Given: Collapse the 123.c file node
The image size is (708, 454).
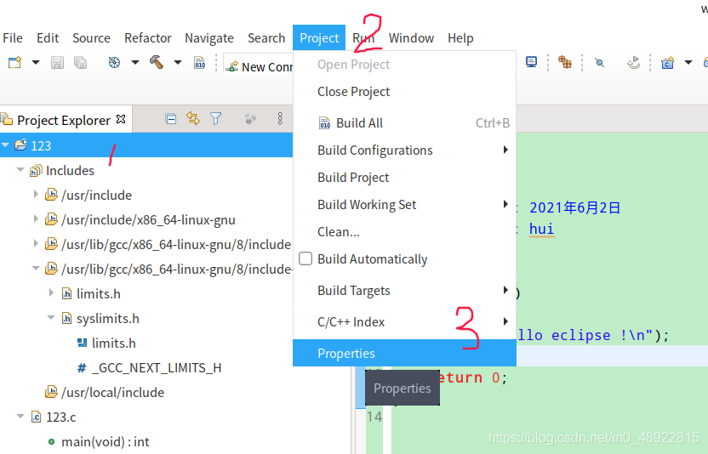Looking at the screenshot, I should pyautogui.click(x=20, y=416).
